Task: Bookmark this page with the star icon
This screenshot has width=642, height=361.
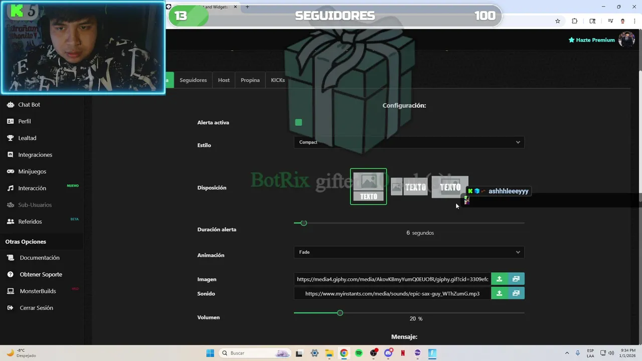Action: [x=557, y=21]
